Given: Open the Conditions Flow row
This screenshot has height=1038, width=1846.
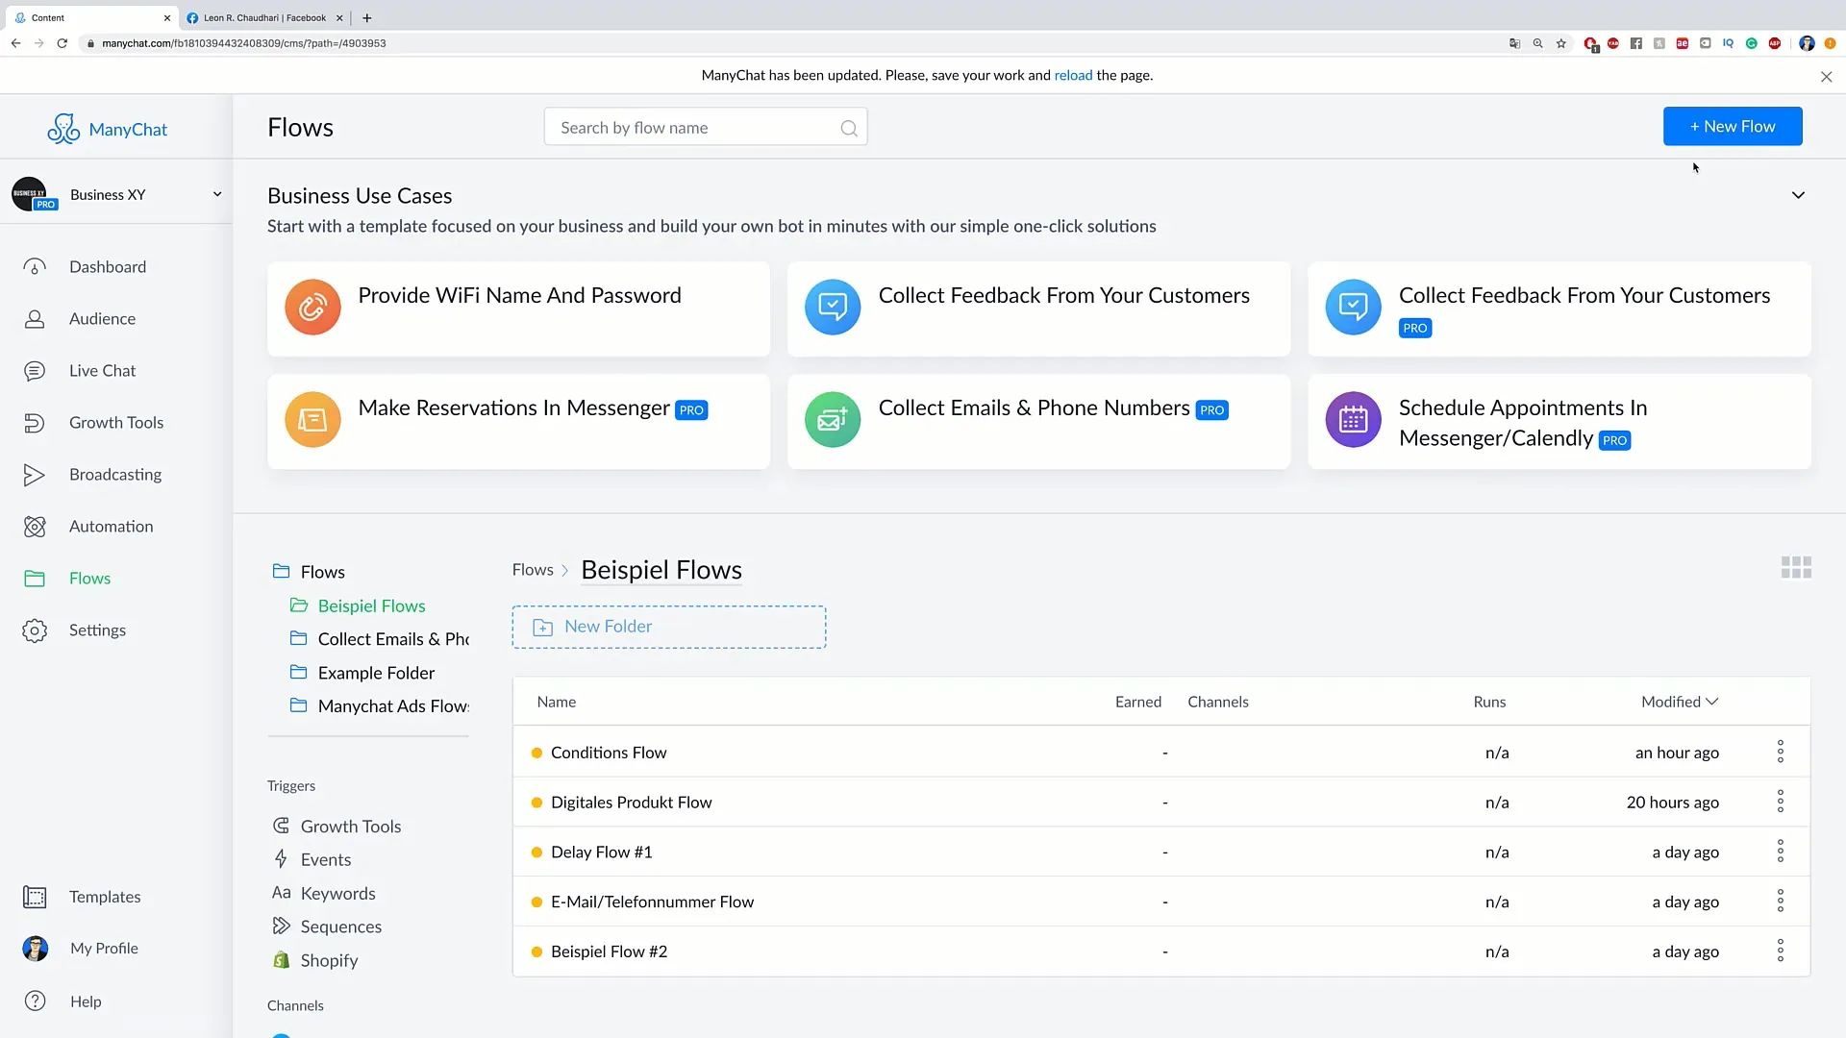Looking at the screenshot, I should click(1161, 752).
